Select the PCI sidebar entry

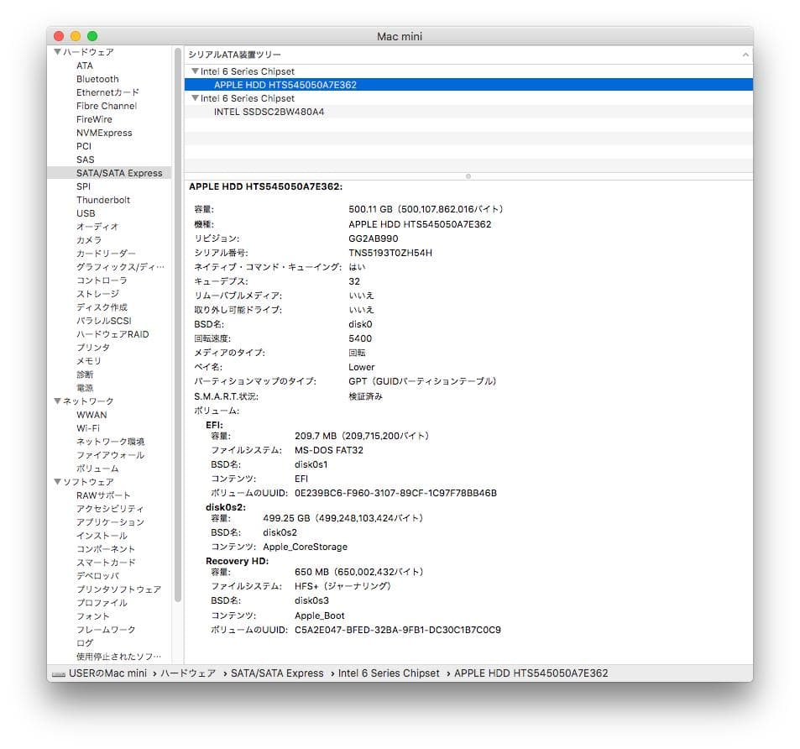click(x=84, y=146)
